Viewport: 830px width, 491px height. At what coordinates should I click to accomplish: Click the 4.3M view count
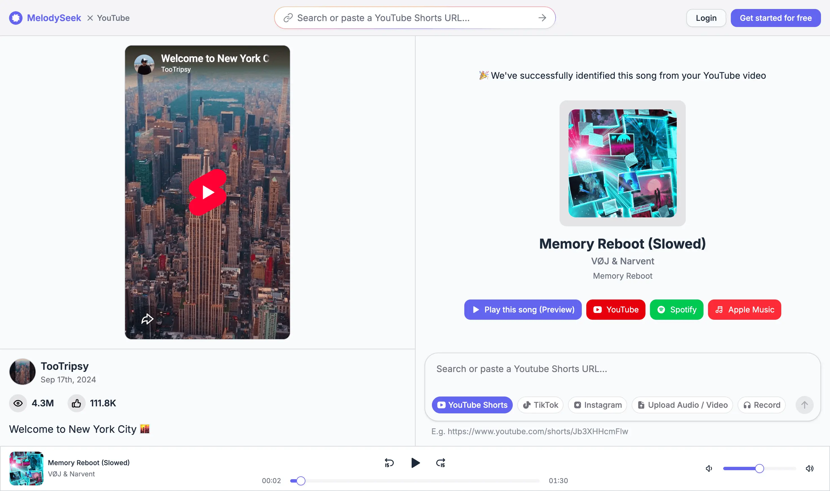[43, 403]
